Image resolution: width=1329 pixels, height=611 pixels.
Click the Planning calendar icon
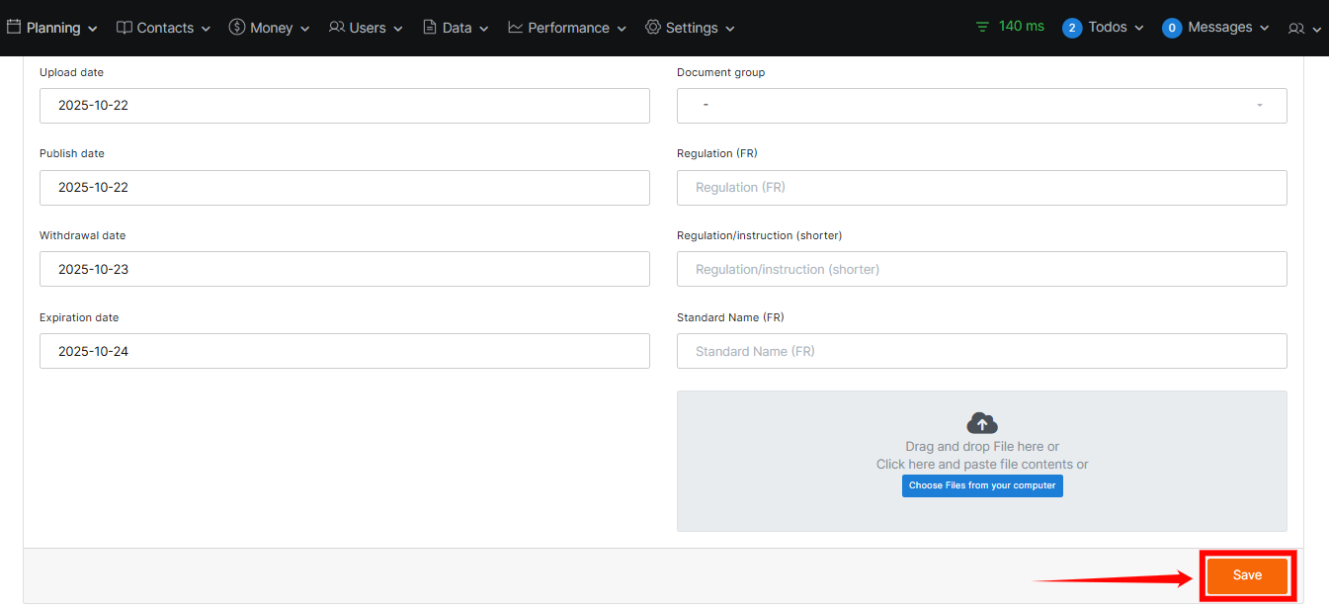coord(14,28)
